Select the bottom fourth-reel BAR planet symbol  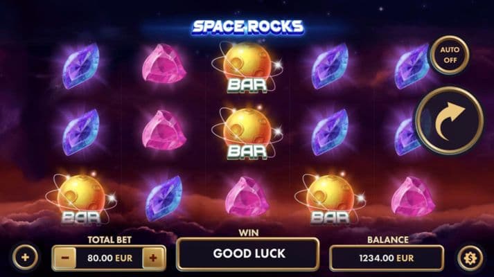[x=330, y=199]
